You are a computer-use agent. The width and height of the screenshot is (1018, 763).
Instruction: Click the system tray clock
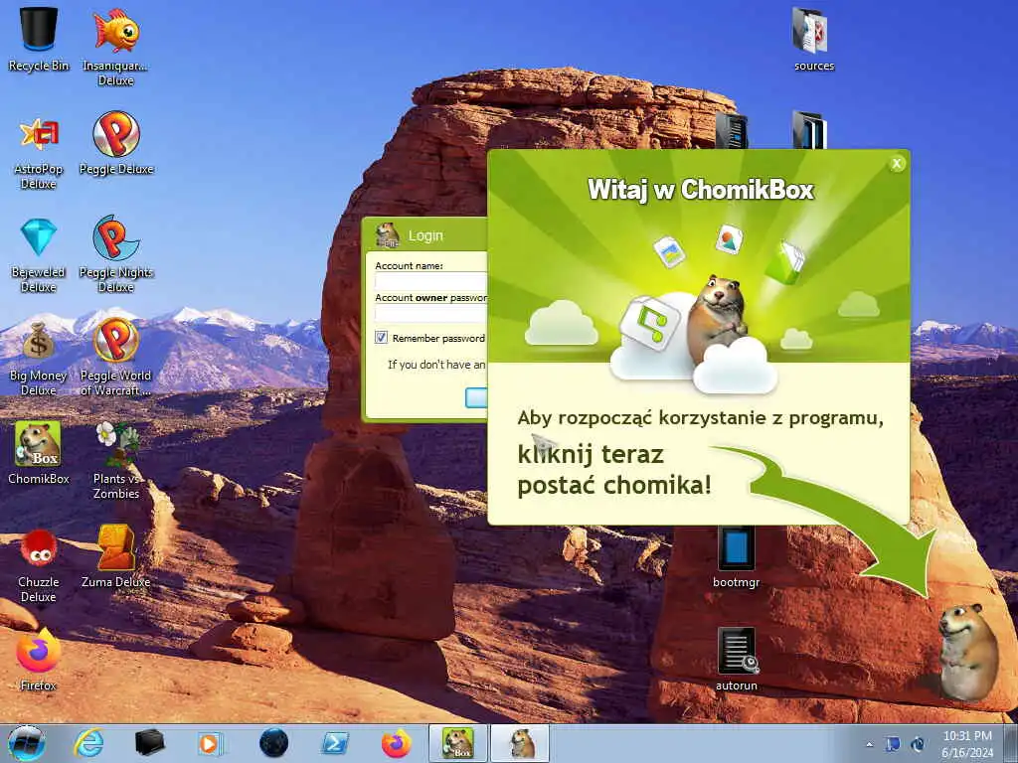point(967,743)
